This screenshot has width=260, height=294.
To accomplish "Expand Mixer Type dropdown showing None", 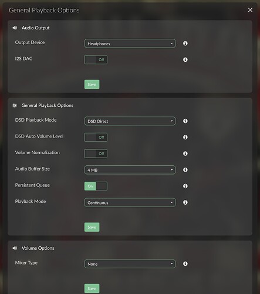I will (130, 264).
